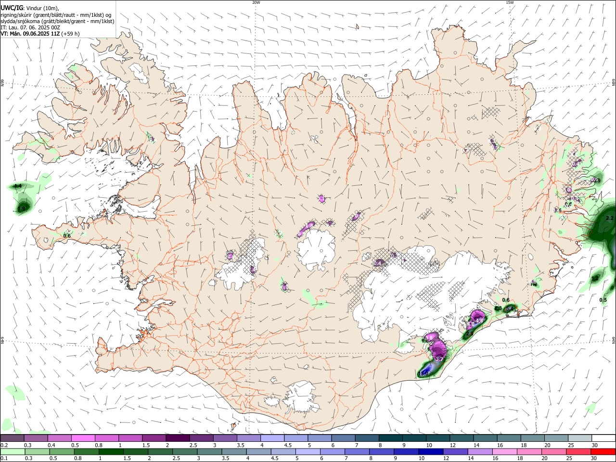This screenshot has height=462, width=616.
Task: Select the '0.2' label under the top legend row
Action: click(4, 445)
